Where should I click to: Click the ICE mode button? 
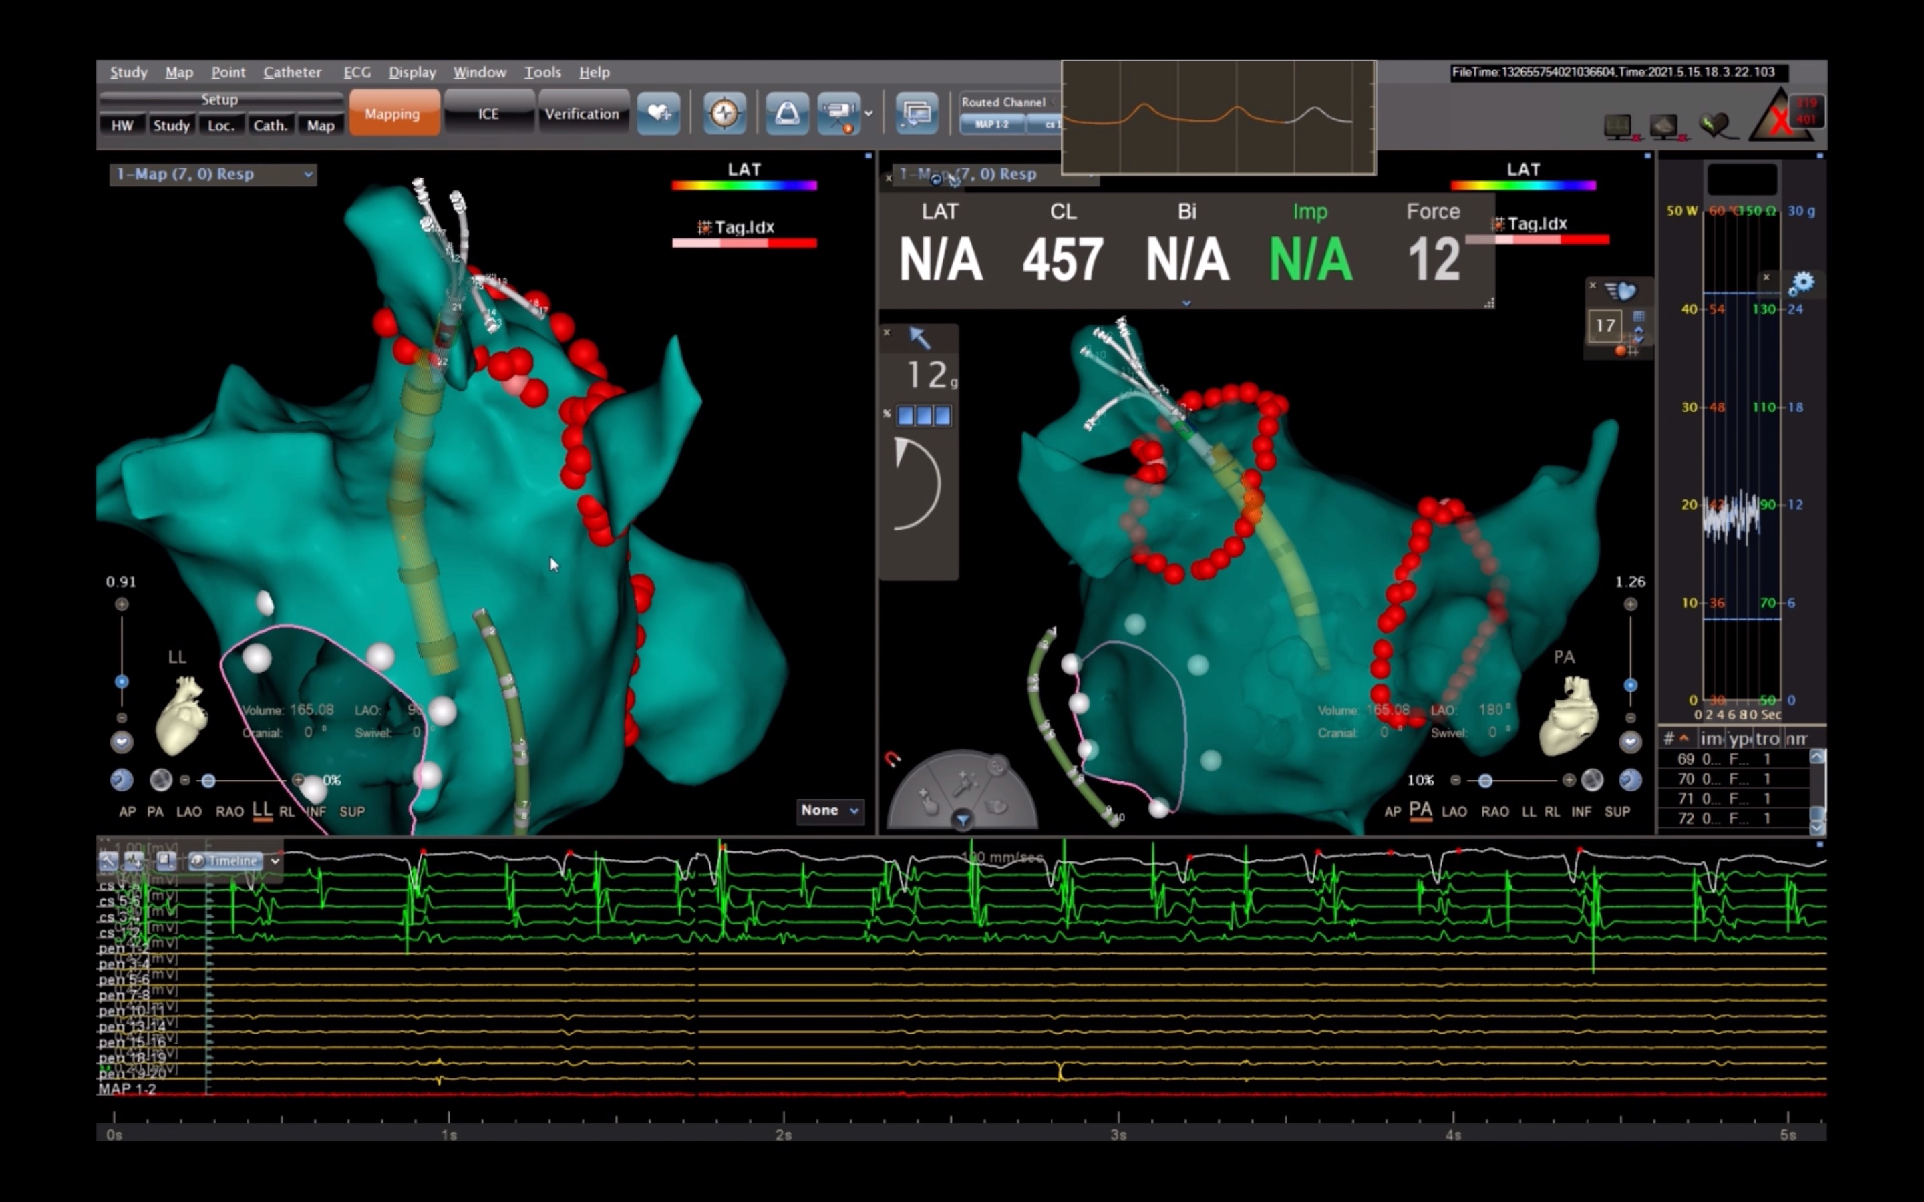(x=488, y=114)
